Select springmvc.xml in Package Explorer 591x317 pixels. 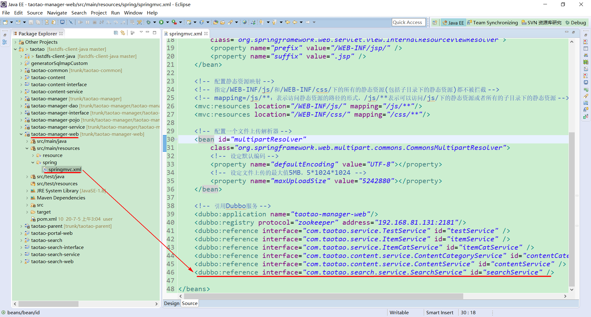pos(65,170)
